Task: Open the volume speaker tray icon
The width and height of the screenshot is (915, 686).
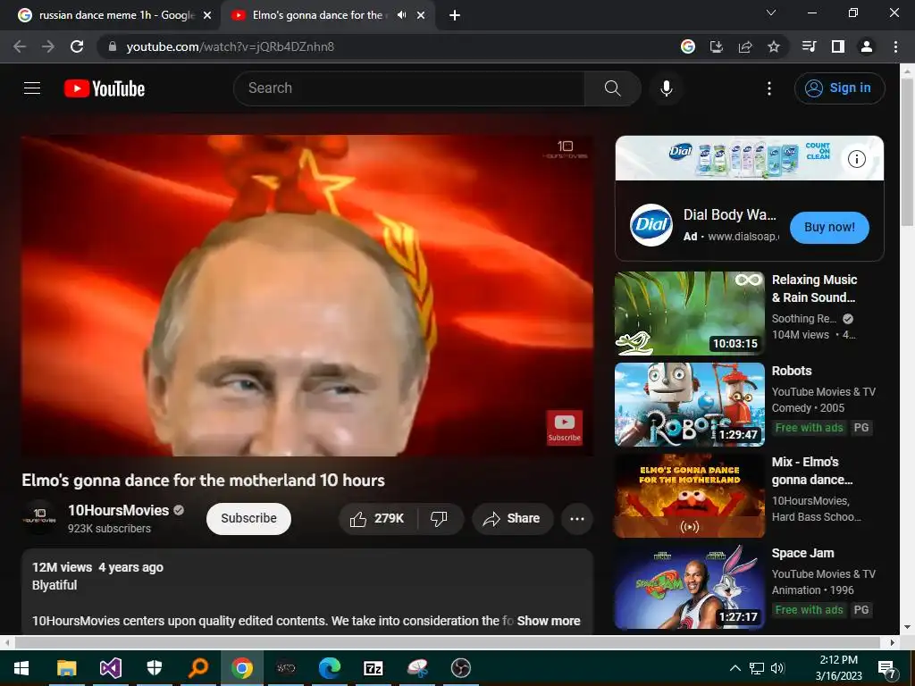Action: 777,668
